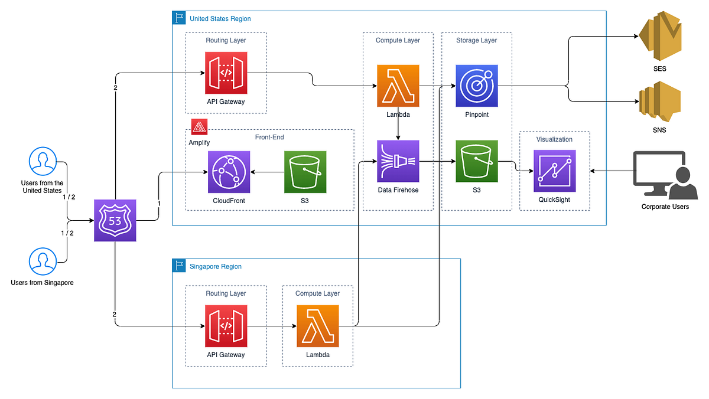Select the CloudFront text label
Screen dimensions: 709x399
coord(229,201)
